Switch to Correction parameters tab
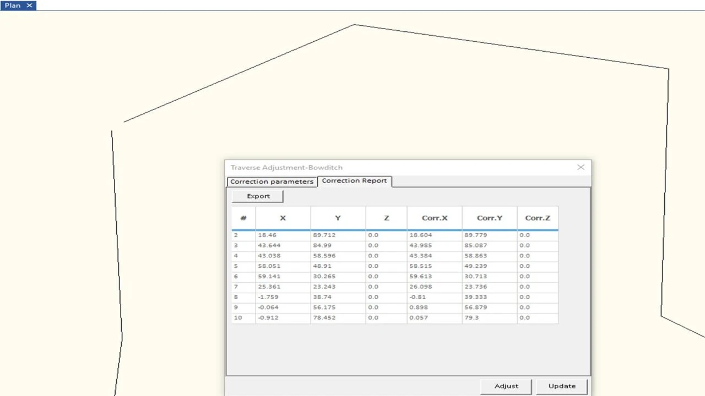The image size is (705, 396). (x=272, y=182)
